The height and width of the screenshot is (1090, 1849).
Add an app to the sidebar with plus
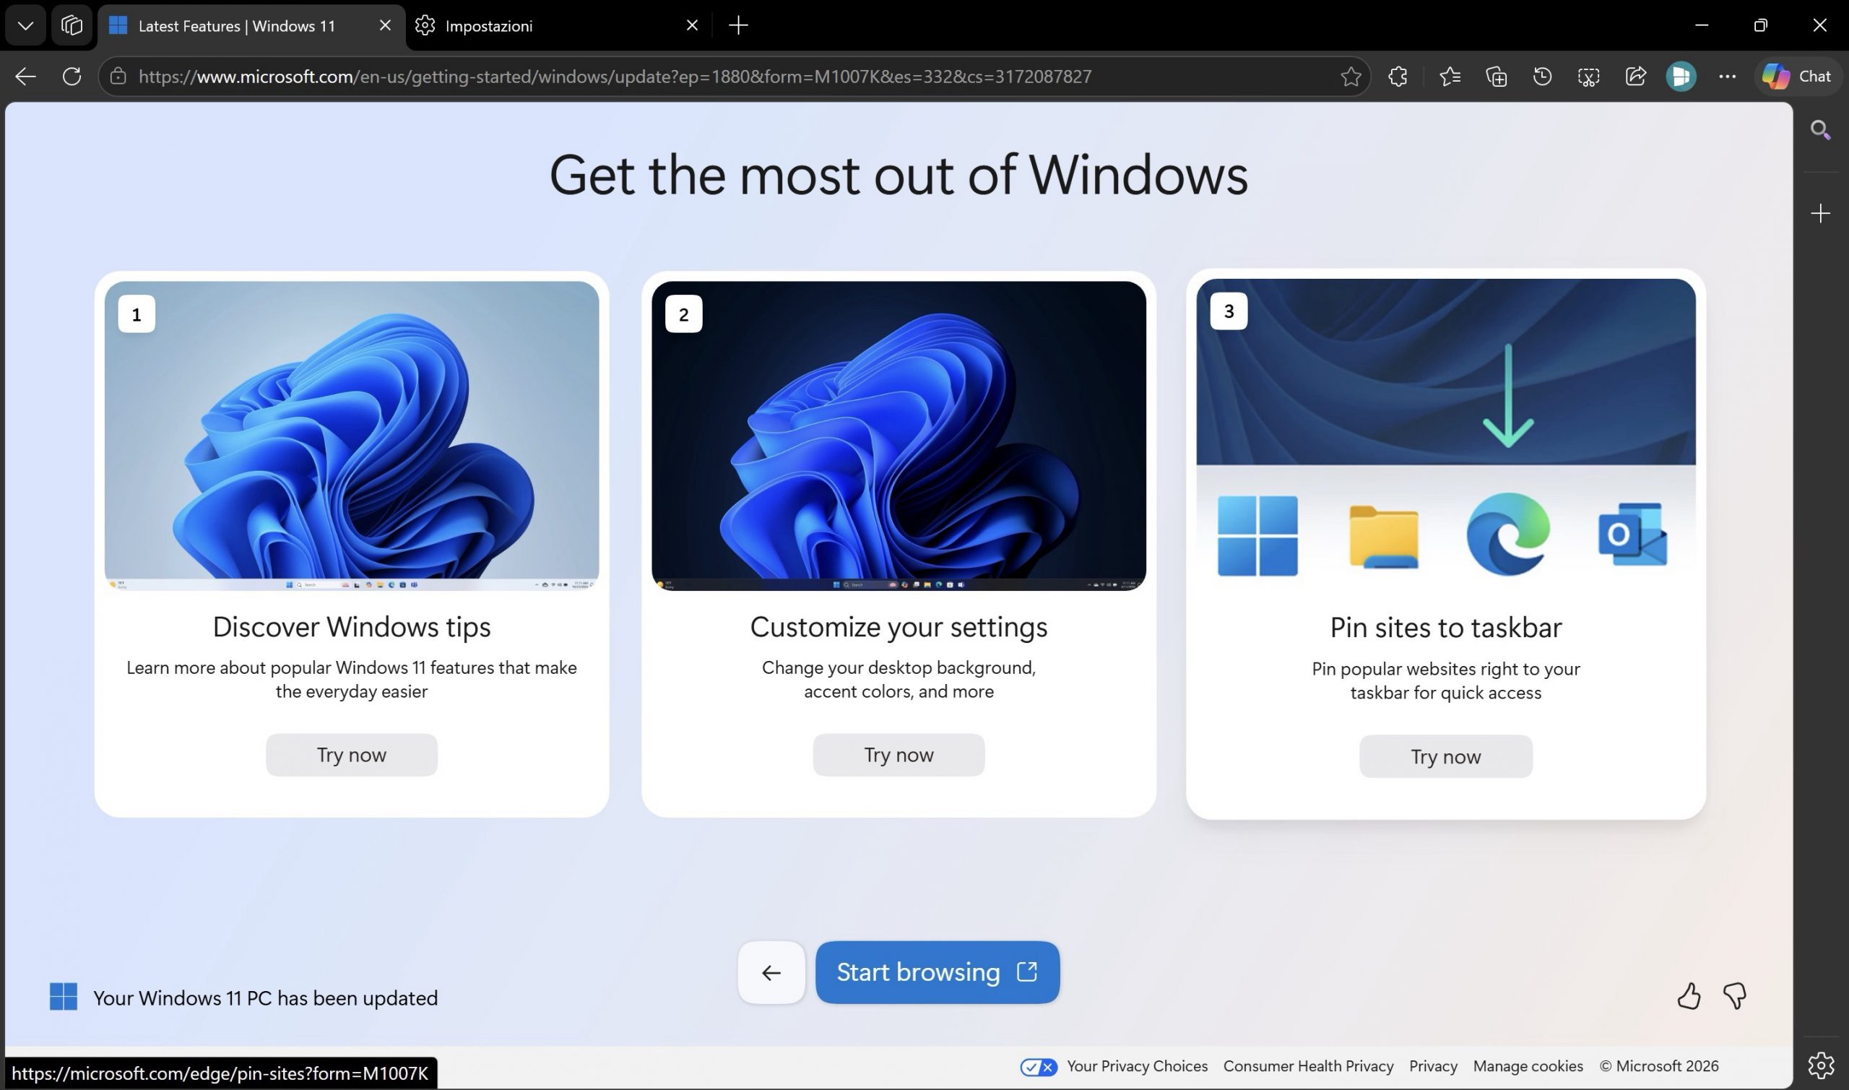[1820, 214]
